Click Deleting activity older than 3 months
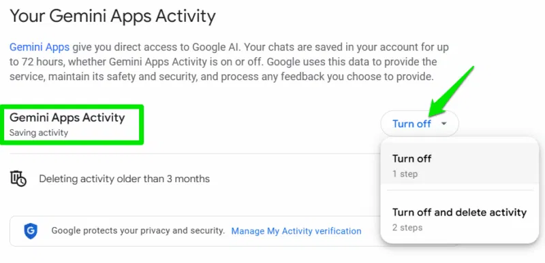Screen dimensions: 545x263 124,179
